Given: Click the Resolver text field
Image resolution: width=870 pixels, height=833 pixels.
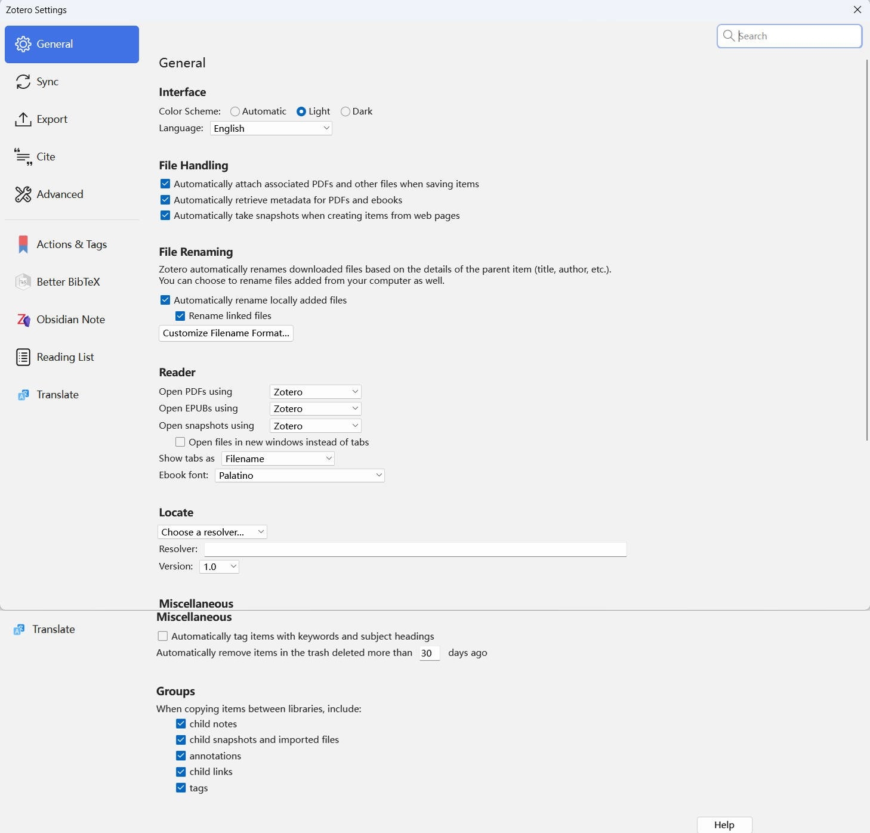Looking at the screenshot, I should tap(415, 549).
